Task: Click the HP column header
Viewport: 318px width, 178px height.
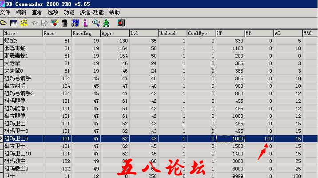Action: [x=230, y=33]
